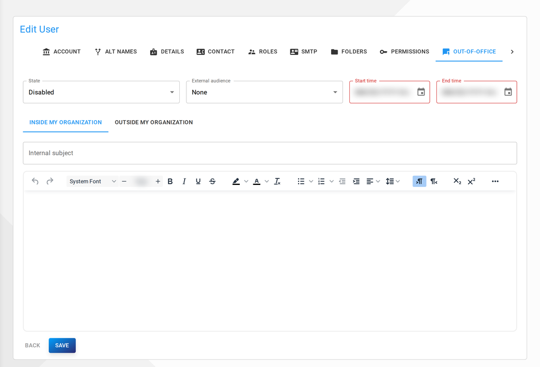The image size is (540, 367).
Task: Insert numbered list
Action: pos(321,181)
